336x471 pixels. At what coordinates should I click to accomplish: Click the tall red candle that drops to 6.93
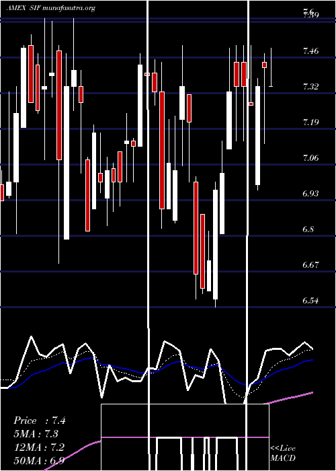pyautogui.click(x=162, y=150)
